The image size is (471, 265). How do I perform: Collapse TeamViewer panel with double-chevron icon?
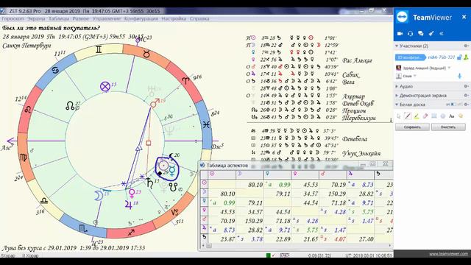pyautogui.click(x=442, y=34)
